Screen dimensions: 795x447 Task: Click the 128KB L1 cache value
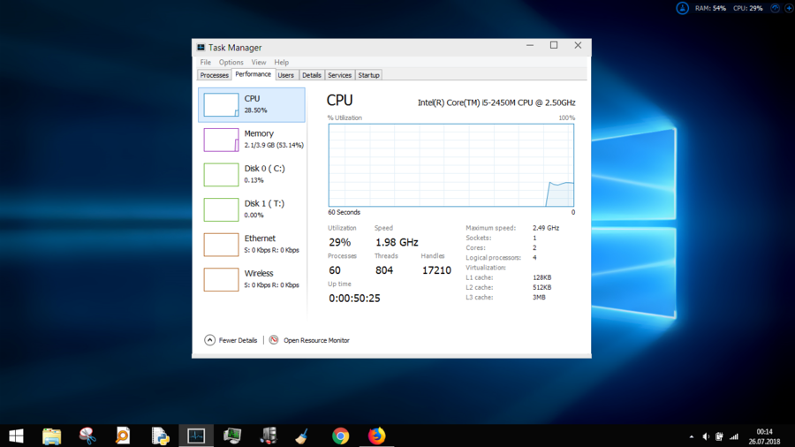tap(542, 277)
